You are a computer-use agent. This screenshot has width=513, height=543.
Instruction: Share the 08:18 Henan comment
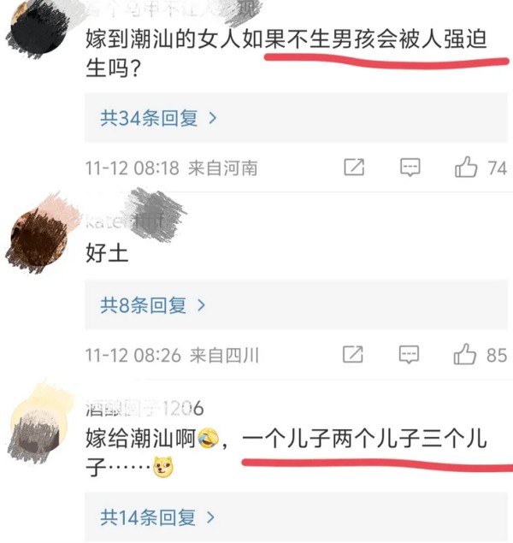[354, 168]
